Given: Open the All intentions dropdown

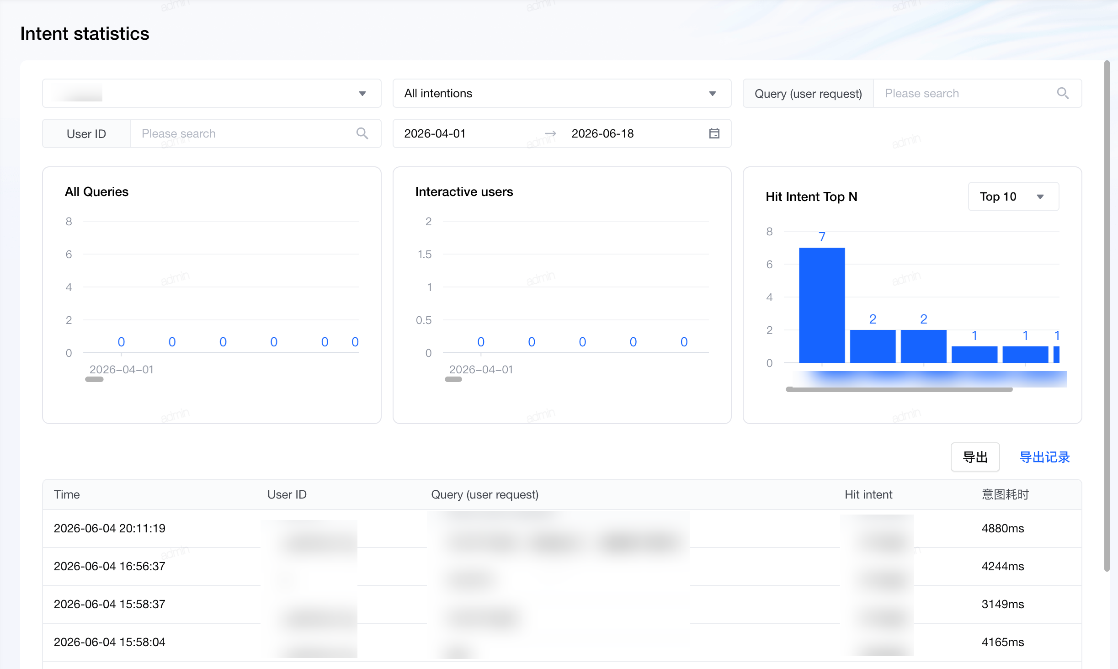Looking at the screenshot, I should [x=562, y=93].
